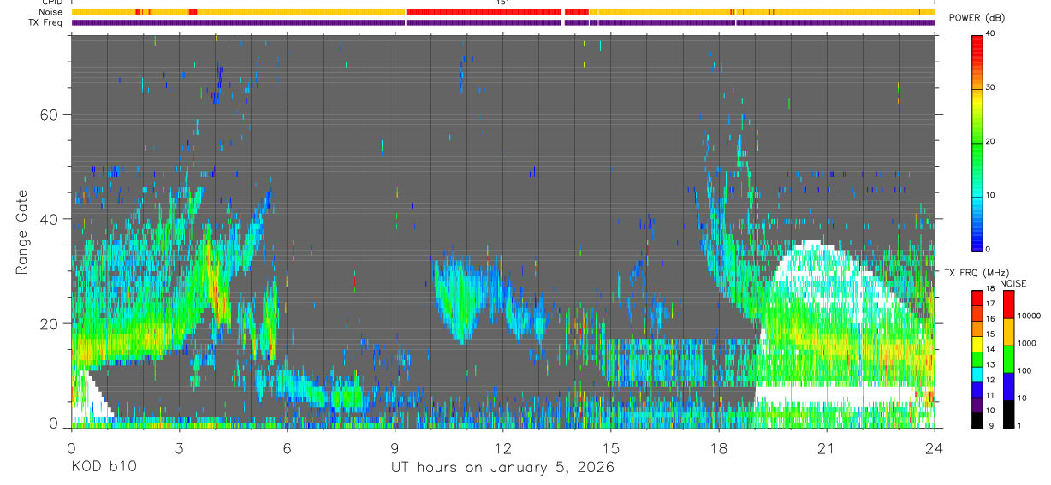Click red section of the Noise time strip
The height and width of the screenshot is (485, 1051).
[x=484, y=12]
